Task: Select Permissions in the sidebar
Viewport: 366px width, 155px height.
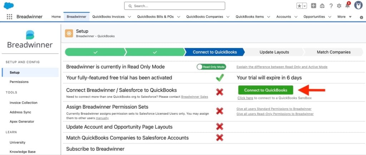Action: pos(19,82)
